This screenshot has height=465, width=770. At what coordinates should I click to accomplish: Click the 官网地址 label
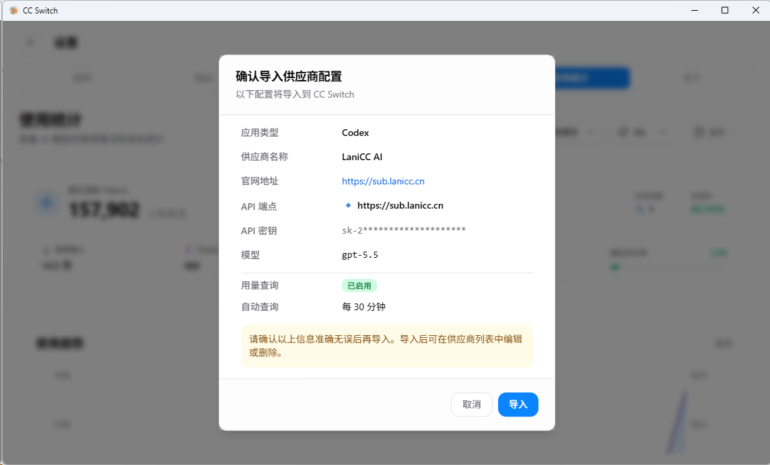(259, 181)
